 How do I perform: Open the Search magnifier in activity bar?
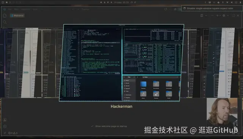(5, 22)
